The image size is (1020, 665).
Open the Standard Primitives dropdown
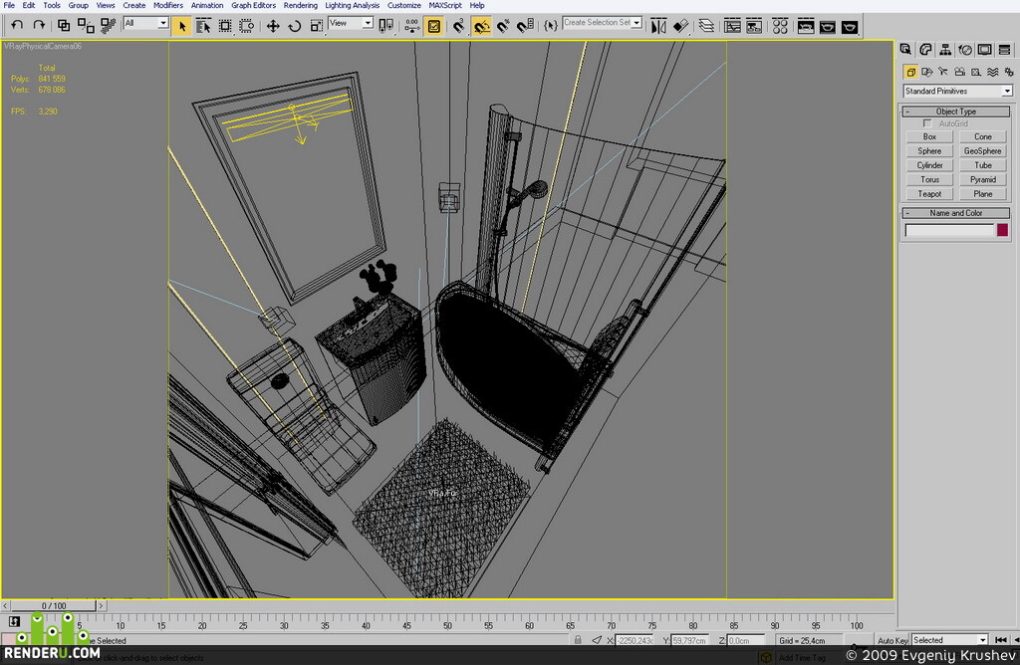[957, 91]
